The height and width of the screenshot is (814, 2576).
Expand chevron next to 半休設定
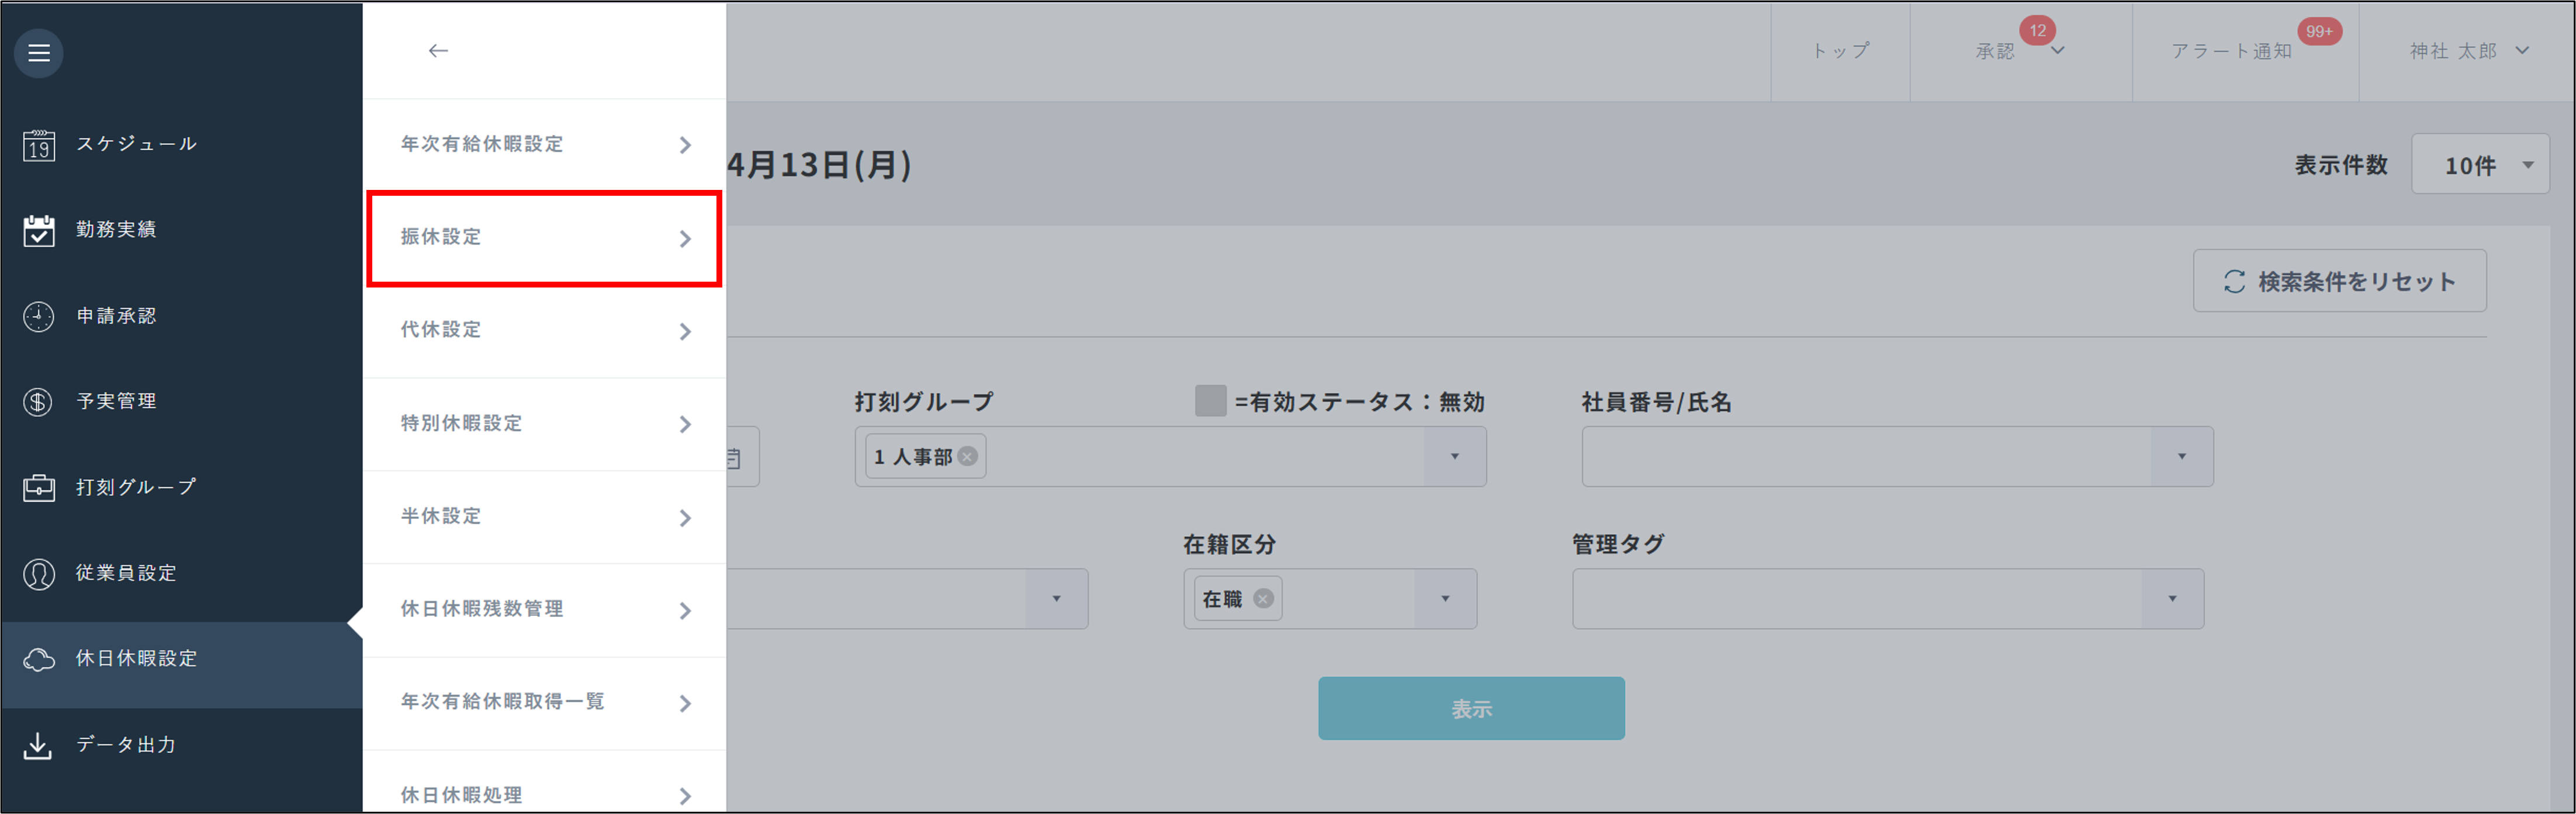685,517
